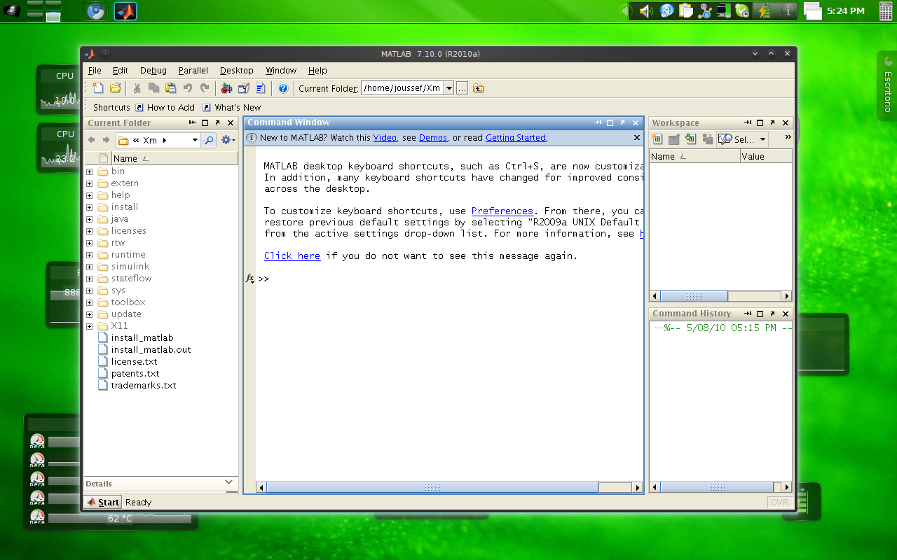Show more Workspace toolbar items chevron
The height and width of the screenshot is (560, 897).
coord(788,137)
